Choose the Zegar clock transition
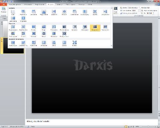This screenshot has width=160, height=128. pos(44,28)
